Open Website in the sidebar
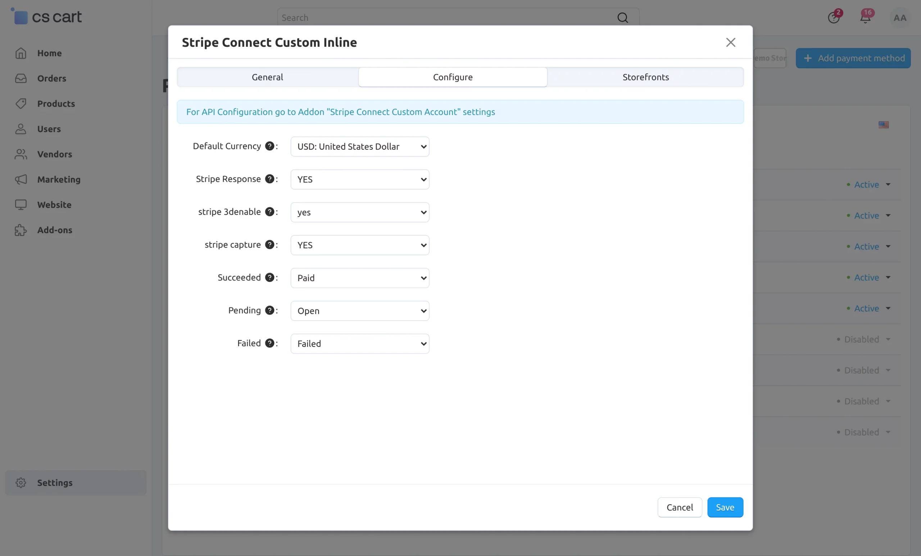 (76, 204)
